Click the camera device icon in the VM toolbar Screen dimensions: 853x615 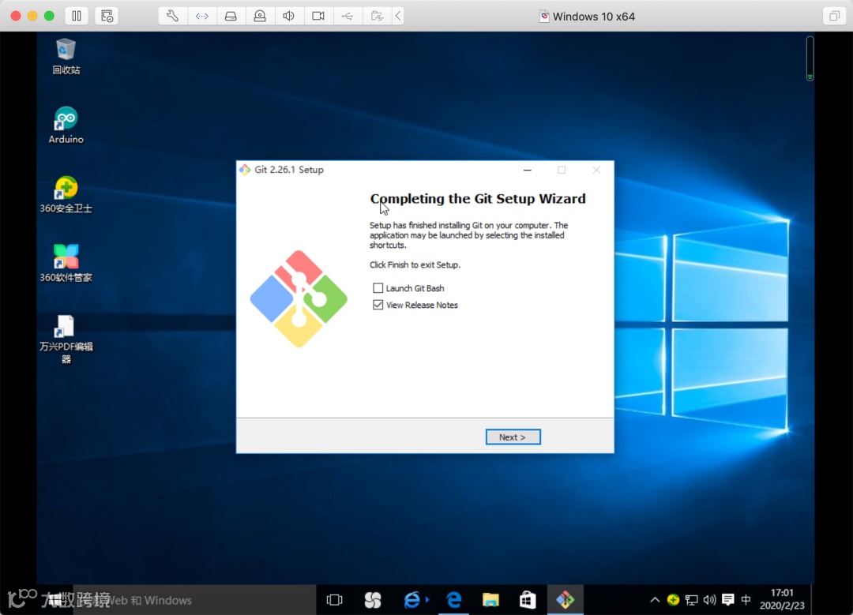click(x=318, y=16)
